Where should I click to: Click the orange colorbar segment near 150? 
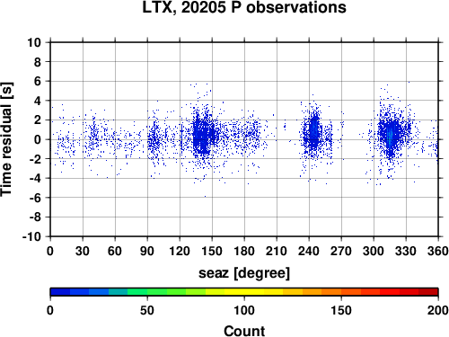pyautogui.click(x=341, y=292)
